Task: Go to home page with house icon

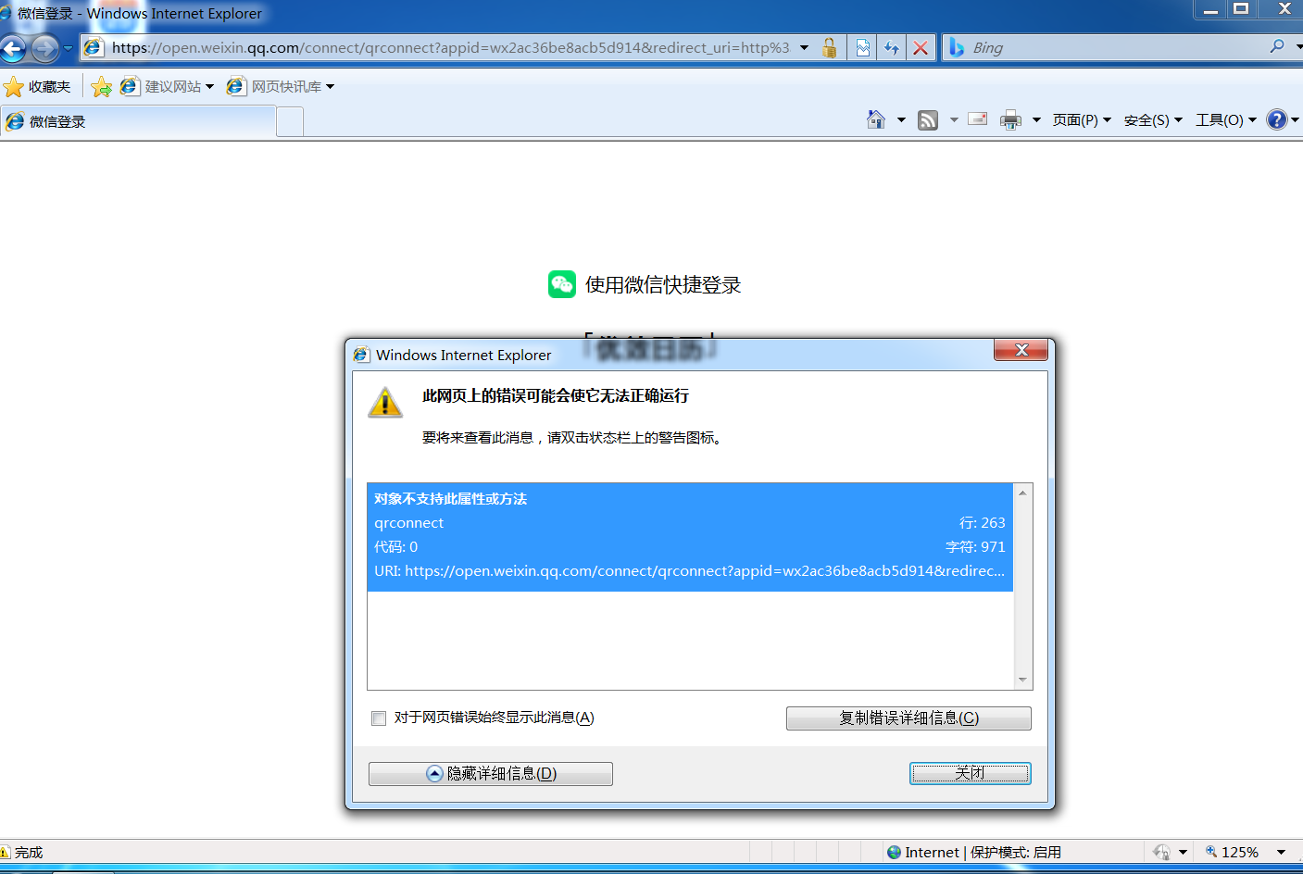Action: click(876, 119)
